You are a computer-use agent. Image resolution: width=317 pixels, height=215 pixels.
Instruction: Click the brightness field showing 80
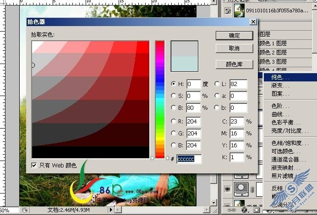(x=194, y=107)
